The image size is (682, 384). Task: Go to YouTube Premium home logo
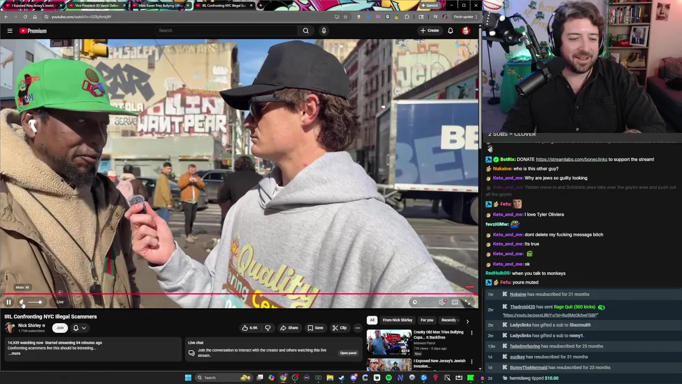point(33,30)
